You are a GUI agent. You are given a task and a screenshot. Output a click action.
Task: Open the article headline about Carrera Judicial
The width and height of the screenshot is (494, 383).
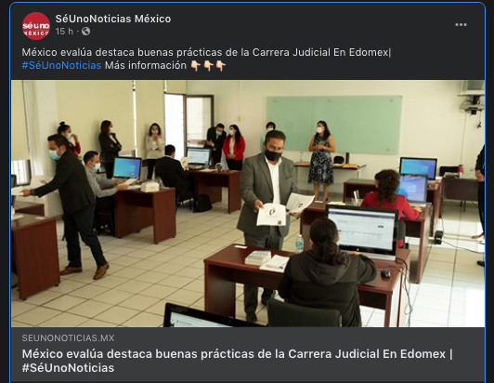coord(237,361)
